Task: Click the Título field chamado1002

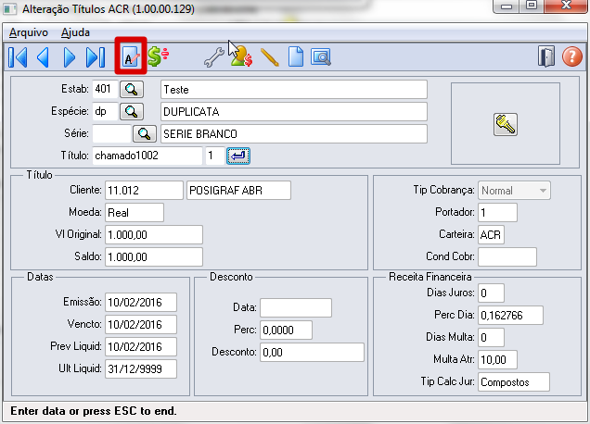Action: [147, 156]
